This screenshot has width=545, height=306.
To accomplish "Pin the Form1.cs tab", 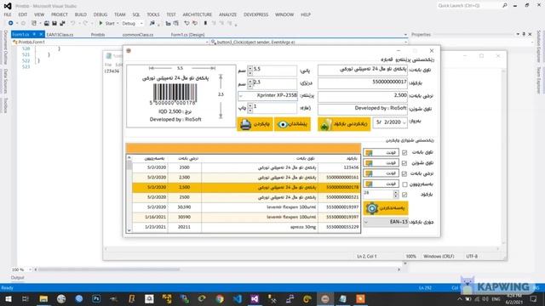I will tap(34, 34).
